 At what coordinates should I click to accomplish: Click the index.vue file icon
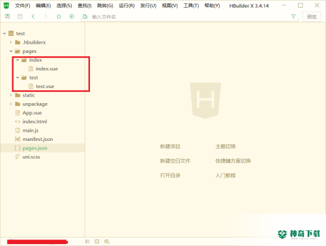point(31,69)
